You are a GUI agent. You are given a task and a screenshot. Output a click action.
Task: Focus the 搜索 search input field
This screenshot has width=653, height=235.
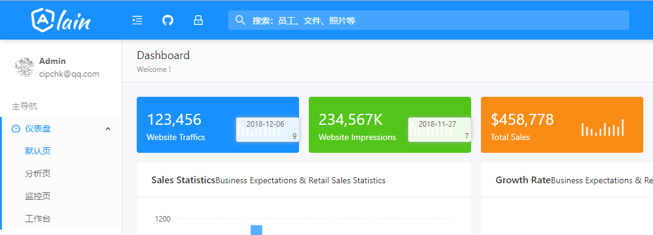[428, 20]
